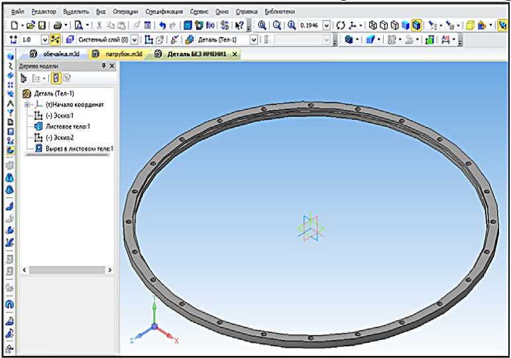The height and width of the screenshot is (358, 511).
Task: Click the scale value field 0.1946
Action: tap(310, 25)
